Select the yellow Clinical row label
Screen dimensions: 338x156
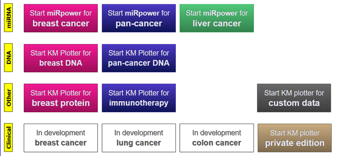pyautogui.click(x=9, y=138)
